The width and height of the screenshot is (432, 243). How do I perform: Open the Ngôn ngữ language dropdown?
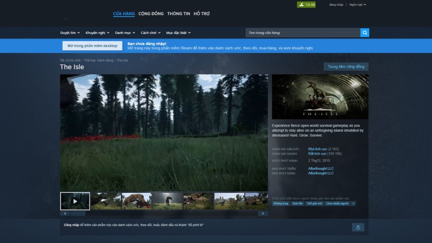[x=358, y=5]
